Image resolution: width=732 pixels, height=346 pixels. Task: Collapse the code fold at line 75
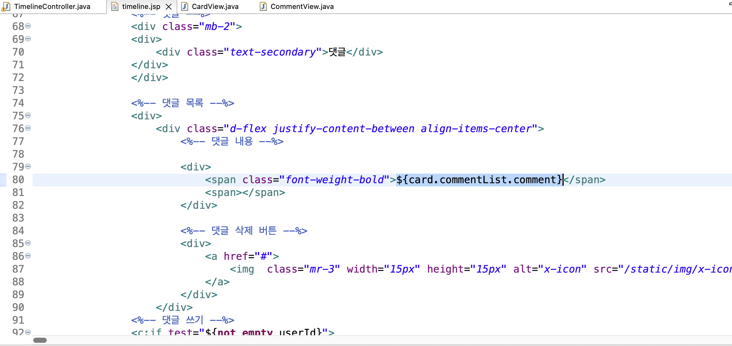pos(28,116)
